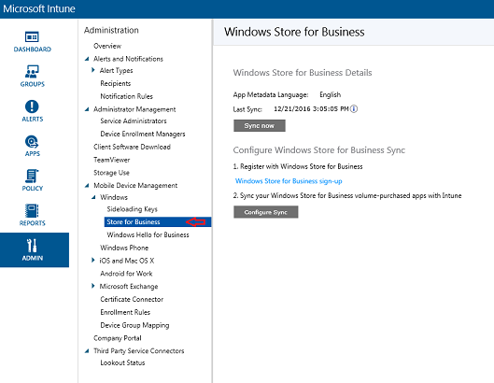
Task: Open the Apps workspace icon
Action: pyautogui.click(x=32, y=146)
